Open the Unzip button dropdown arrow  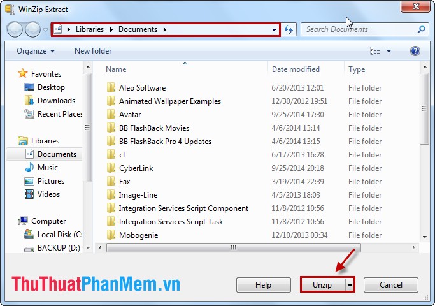pyautogui.click(x=350, y=285)
